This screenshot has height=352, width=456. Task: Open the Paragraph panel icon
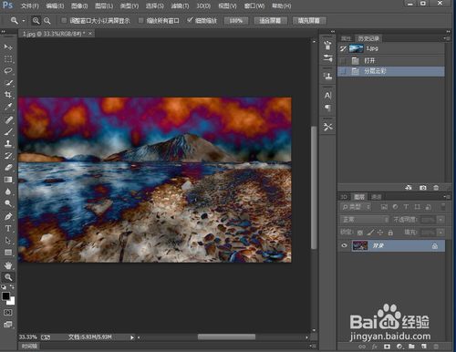click(327, 108)
